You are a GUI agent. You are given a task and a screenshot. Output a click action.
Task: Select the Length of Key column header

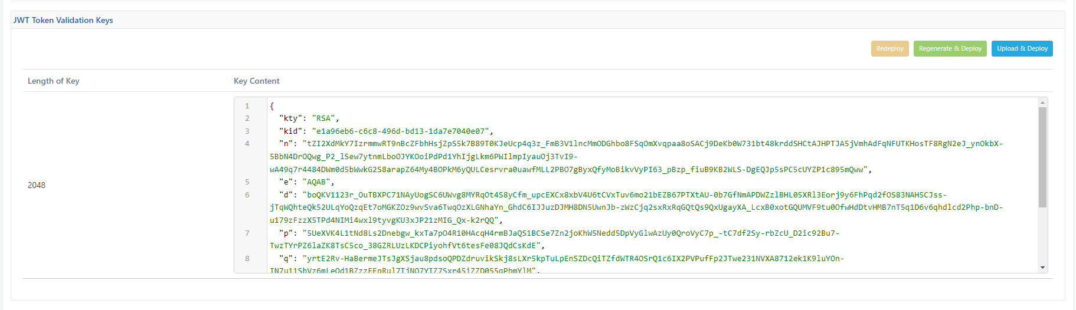[x=54, y=81]
